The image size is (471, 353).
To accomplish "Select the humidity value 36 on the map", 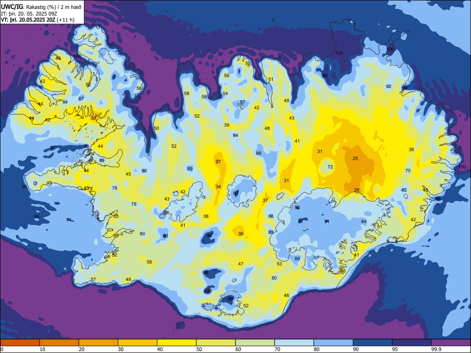I will pyautogui.click(x=241, y=234).
